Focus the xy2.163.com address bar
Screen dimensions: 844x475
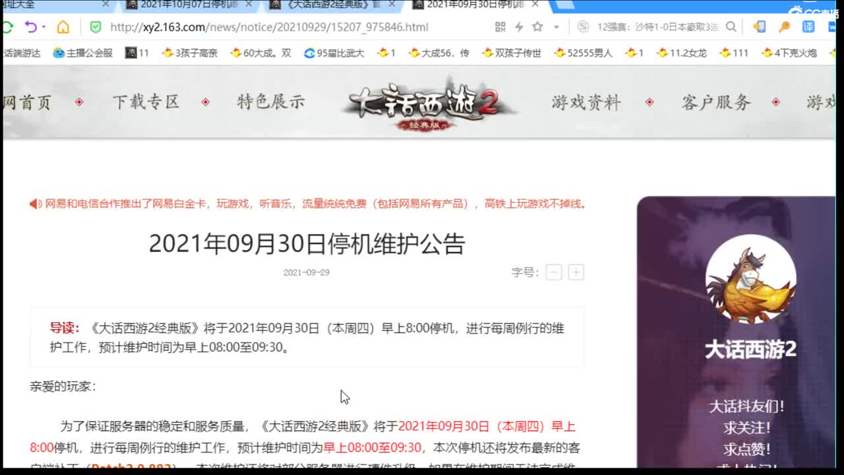(269, 27)
